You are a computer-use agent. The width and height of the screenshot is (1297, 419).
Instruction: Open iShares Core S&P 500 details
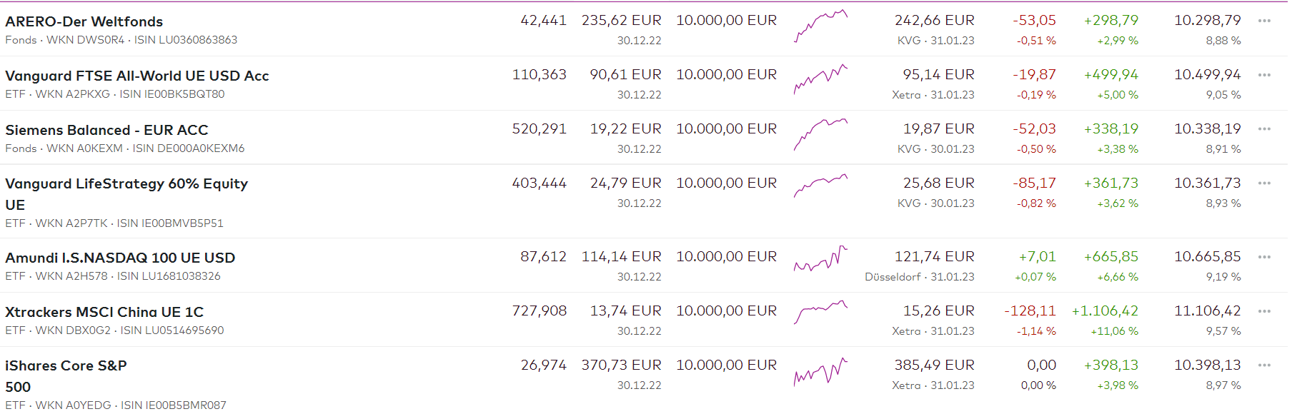66,366
